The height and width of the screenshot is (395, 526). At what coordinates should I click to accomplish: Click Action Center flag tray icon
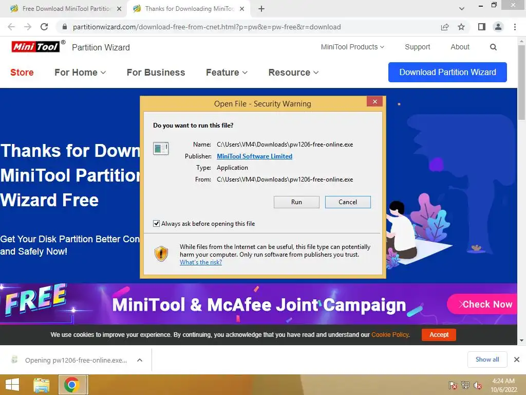(x=453, y=385)
